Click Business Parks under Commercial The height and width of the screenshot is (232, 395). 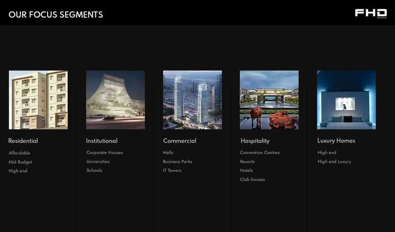(x=177, y=161)
